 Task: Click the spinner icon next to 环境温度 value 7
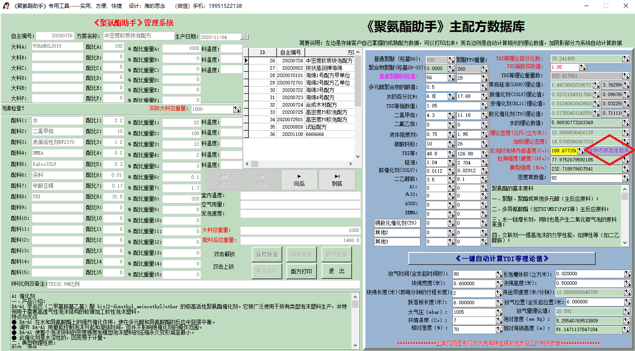[x=499, y=321]
